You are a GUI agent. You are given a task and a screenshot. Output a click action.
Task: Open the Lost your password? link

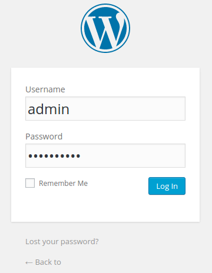pos(62,242)
